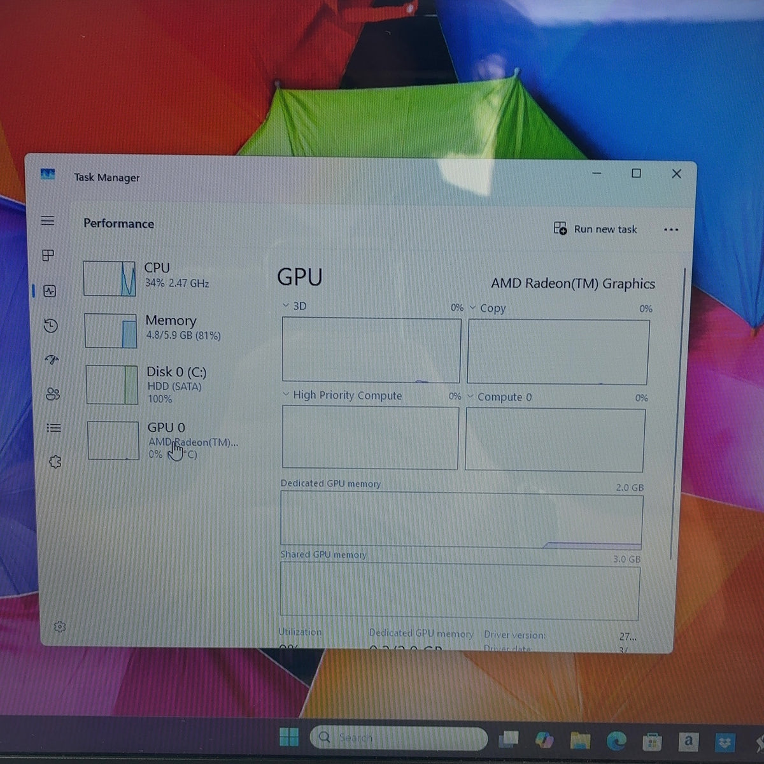This screenshot has width=764, height=764.
Task: Click the Disk 0 mini graph thumbnail
Action: tap(112, 385)
